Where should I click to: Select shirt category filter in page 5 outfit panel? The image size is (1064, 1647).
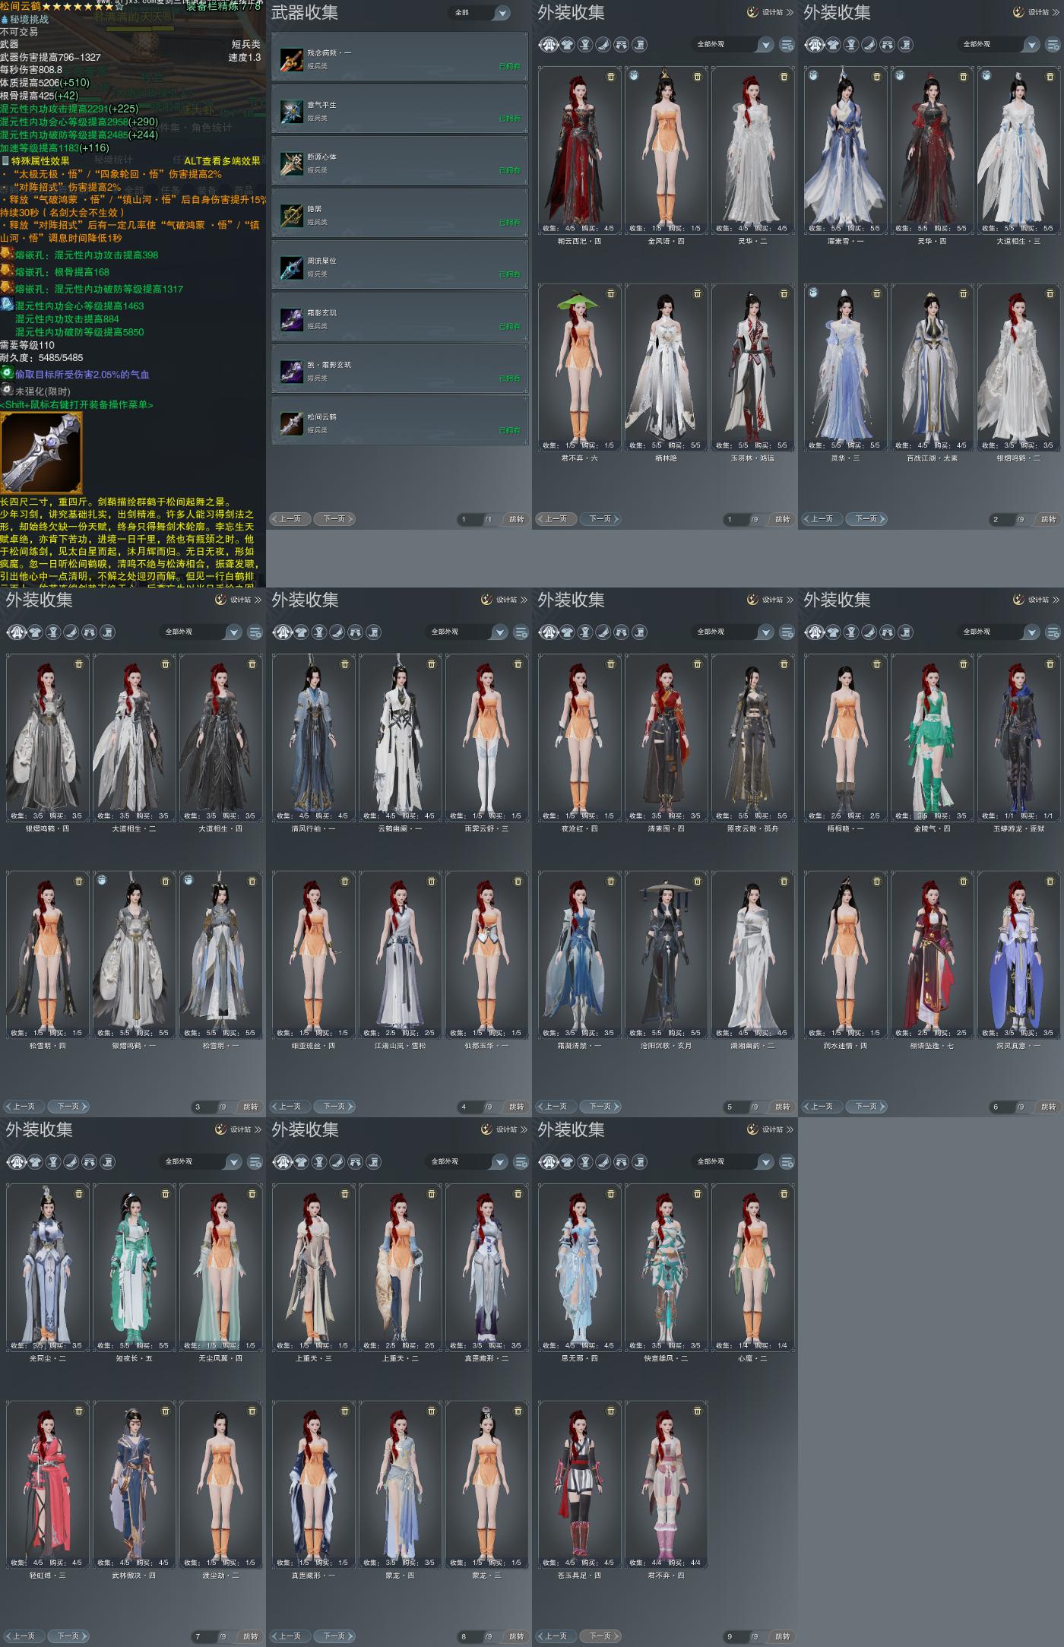[x=567, y=632]
